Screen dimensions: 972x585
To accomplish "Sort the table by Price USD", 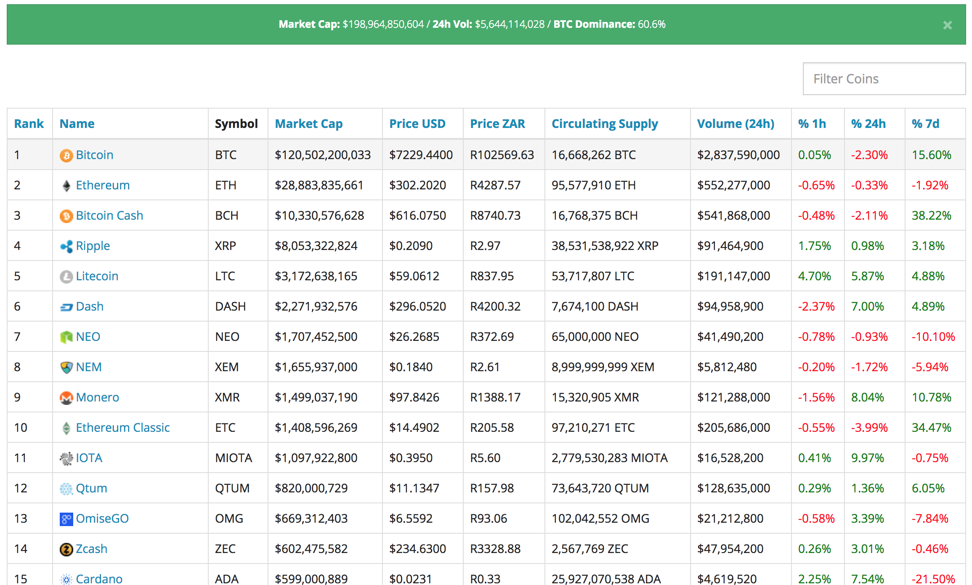I will coord(417,123).
